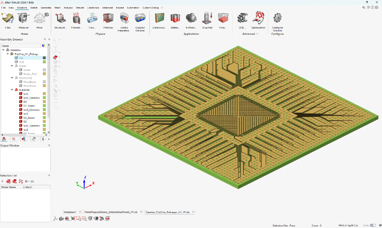
Task: Select the PCB item in the assembly tree
Action: pyautogui.click(x=21, y=62)
